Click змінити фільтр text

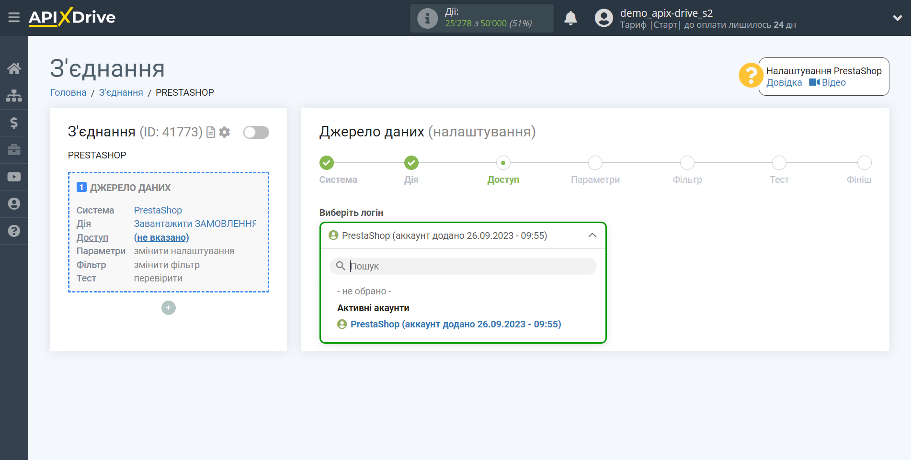167,265
